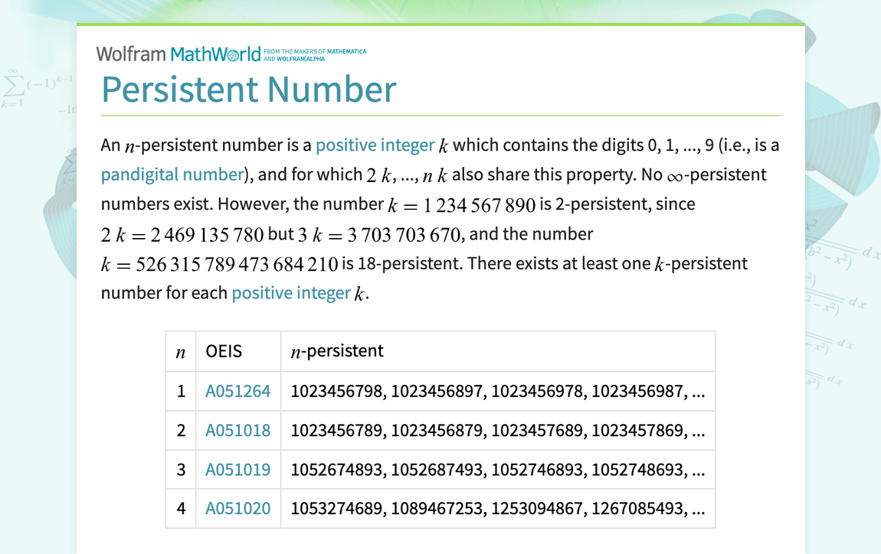Click the row for 3-persistent numbers
The image size is (881, 554).
(498, 469)
